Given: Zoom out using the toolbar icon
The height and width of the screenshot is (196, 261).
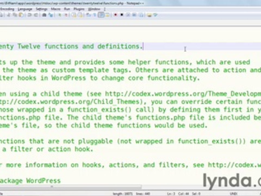Looking at the screenshot, I should pos(66,15).
